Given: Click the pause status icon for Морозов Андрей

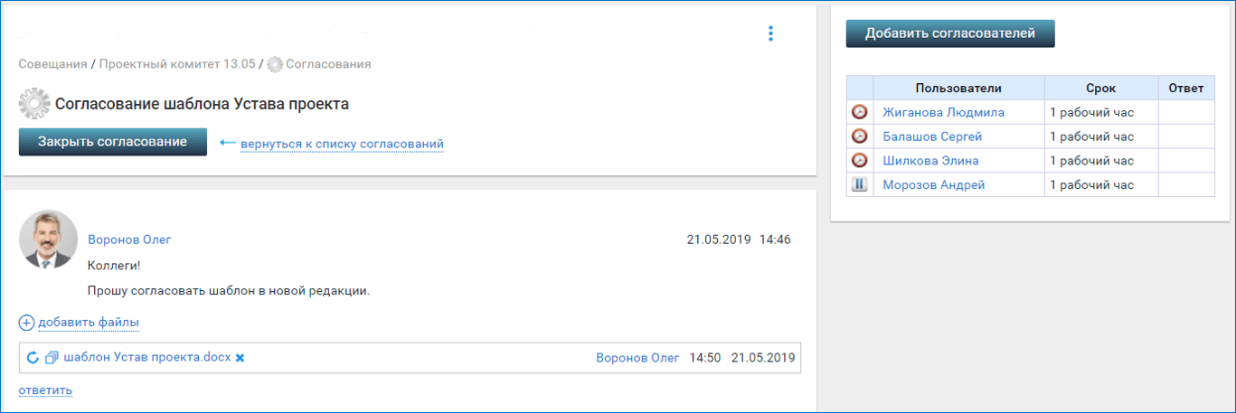Looking at the screenshot, I should click(860, 184).
